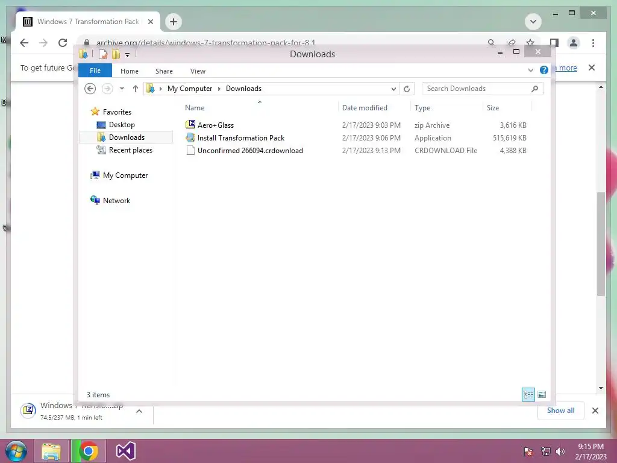Open File Explorer from the taskbar
The width and height of the screenshot is (617, 463).
pyautogui.click(x=51, y=451)
